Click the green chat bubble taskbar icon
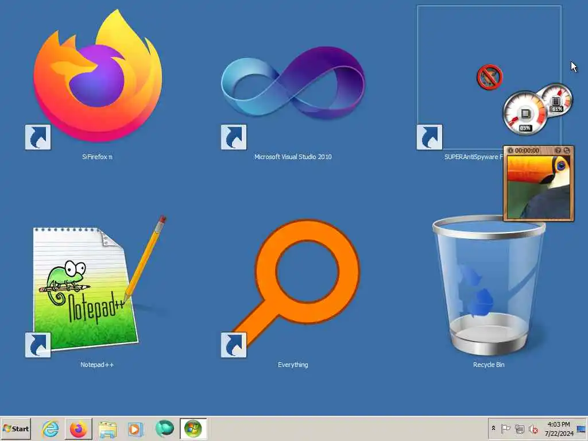588x441 pixels. tap(164, 428)
